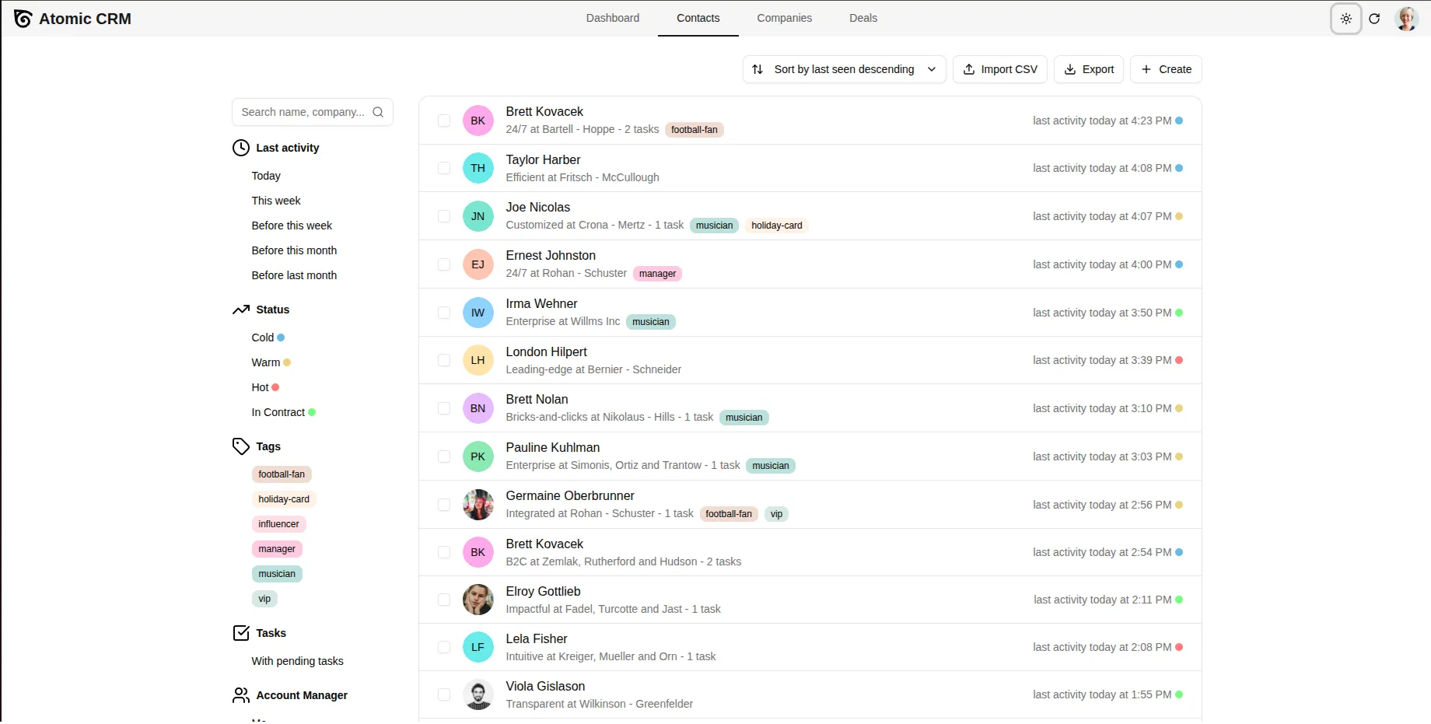This screenshot has height=724, width=1431.
Task: Select the checkbox for Taylor Harber
Action: point(444,168)
